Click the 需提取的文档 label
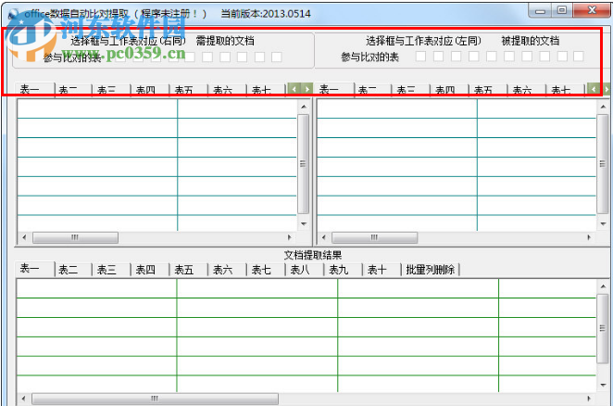The width and height of the screenshot is (613, 406). [225, 41]
